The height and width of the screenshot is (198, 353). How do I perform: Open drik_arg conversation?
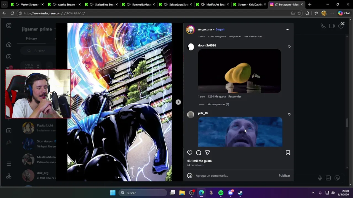click(x=39, y=175)
